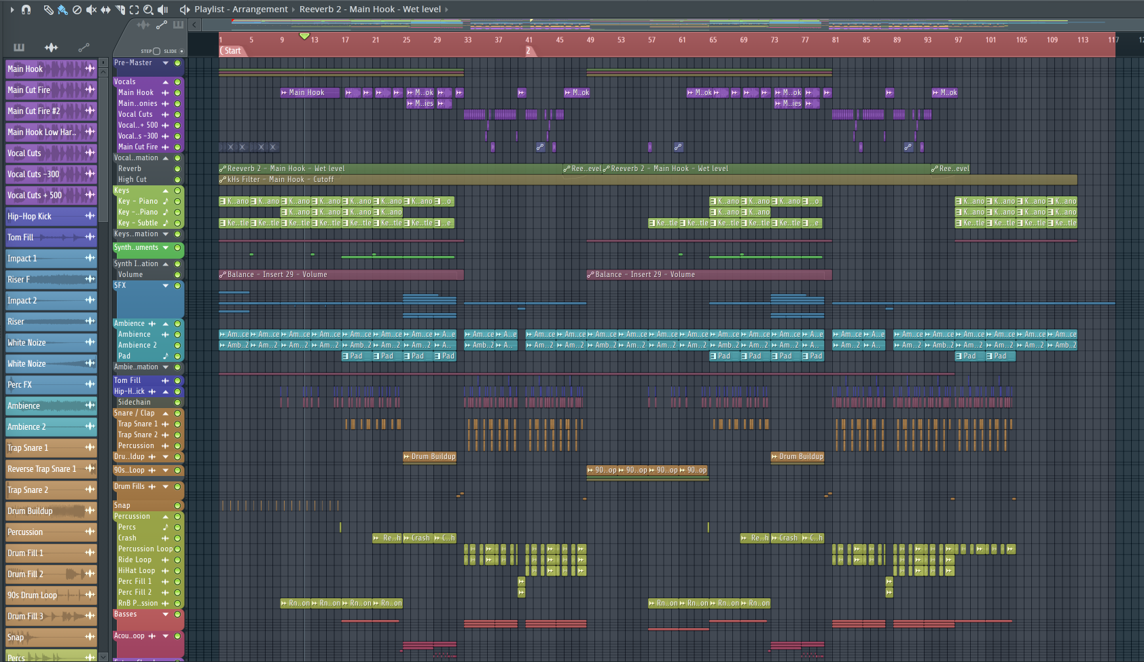Select Drum Buildup clip in picker
This screenshot has width=1144, height=662.
51,511
